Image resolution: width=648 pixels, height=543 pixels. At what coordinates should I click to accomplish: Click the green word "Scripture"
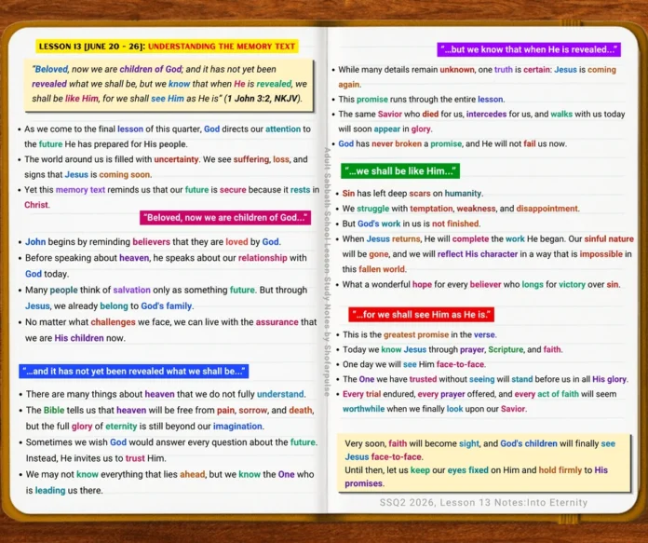506,349
